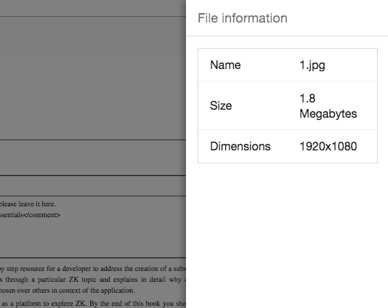Select the Size row label
The height and width of the screenshot is (308, 388).
click(221, 105)
